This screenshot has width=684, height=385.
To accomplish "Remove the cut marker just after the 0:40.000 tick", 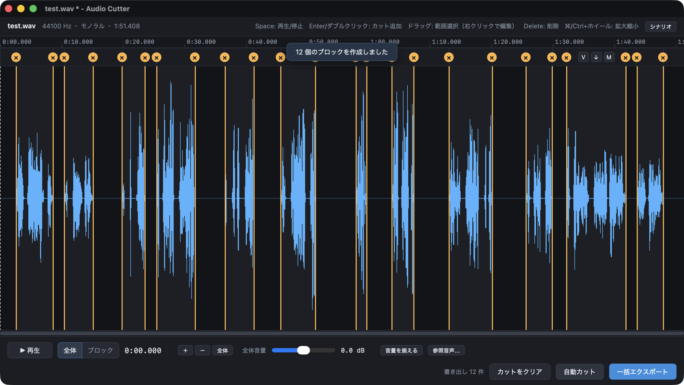I will (253, 57).
